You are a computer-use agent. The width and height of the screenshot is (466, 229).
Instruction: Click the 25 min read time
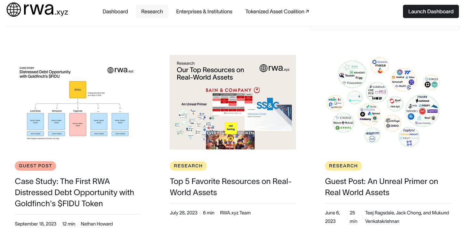pyautogui.click(x=353, y=217)
